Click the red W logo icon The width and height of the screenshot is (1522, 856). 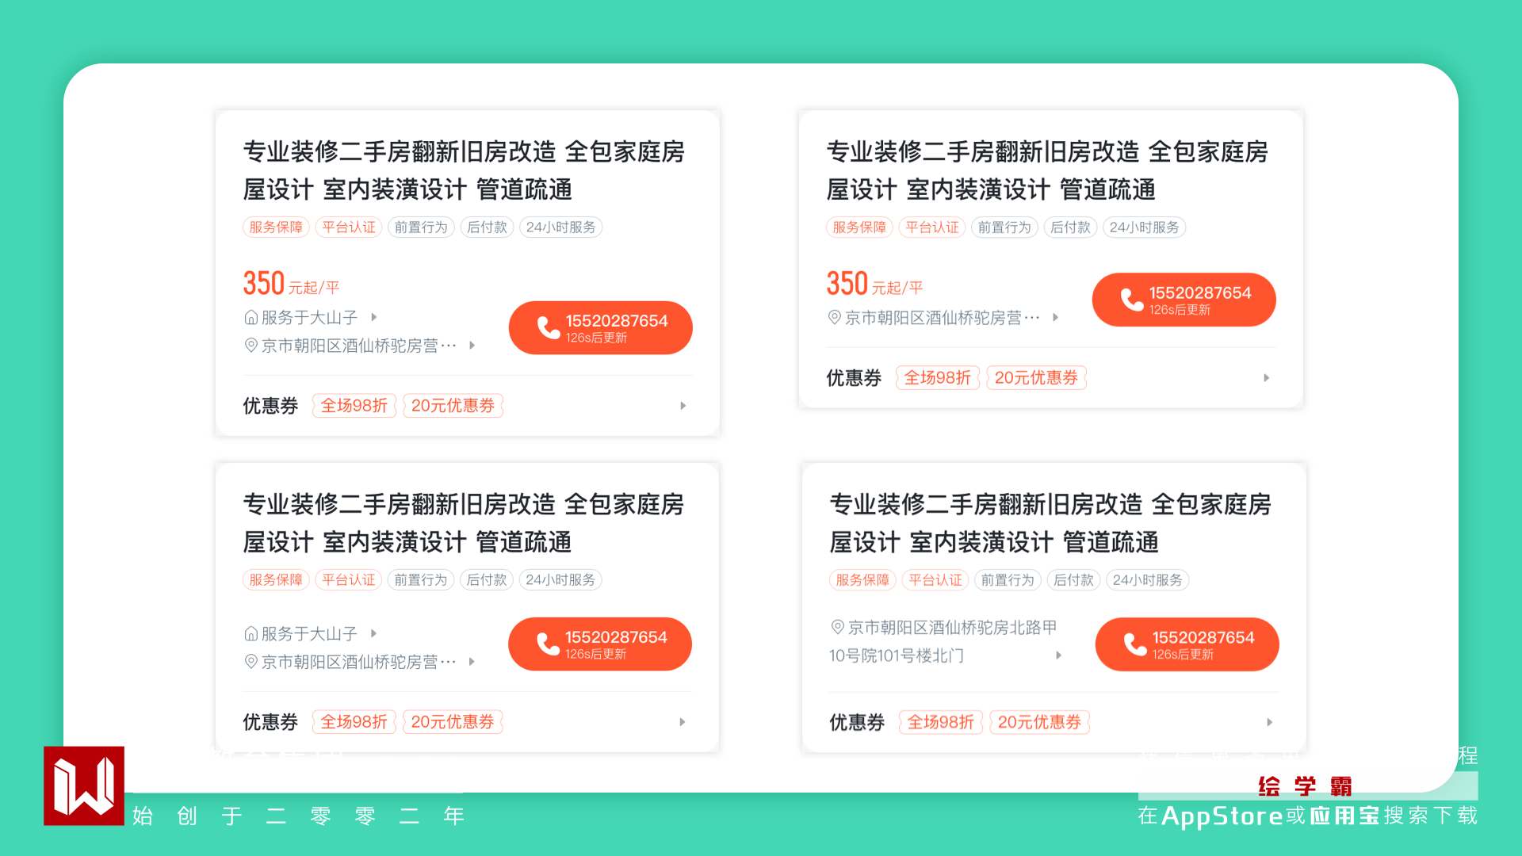click(x=84, y=785)
